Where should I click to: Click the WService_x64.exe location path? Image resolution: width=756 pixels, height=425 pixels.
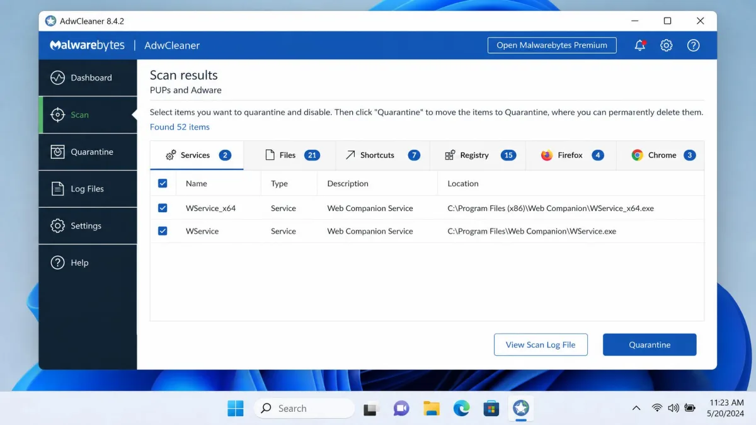click(551, 208)
